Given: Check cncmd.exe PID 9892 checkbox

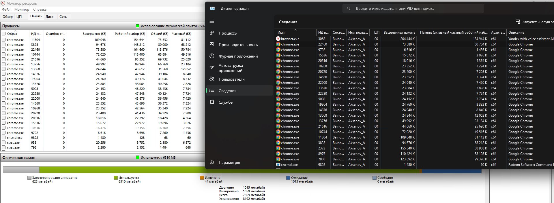Looking at the screenshot, I should pos(4,138).
